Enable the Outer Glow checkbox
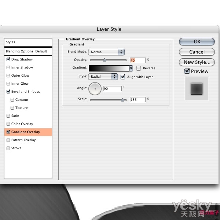The image size is (220, 220). [8, 76]
